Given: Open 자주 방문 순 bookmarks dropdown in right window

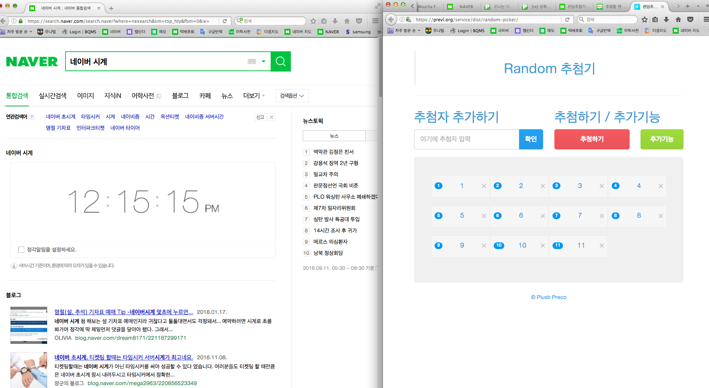Looking at the screenshot, I should tap(405, 31).
